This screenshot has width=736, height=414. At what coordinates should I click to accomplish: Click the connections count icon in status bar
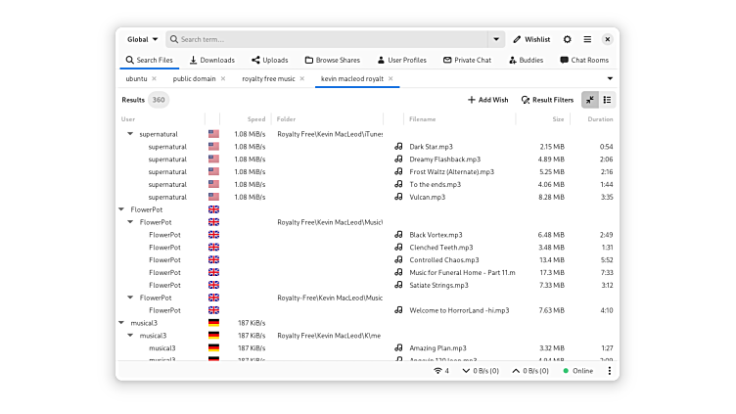click(441, 371)
